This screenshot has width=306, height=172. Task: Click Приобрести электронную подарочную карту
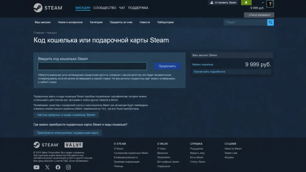coord(68,133)
